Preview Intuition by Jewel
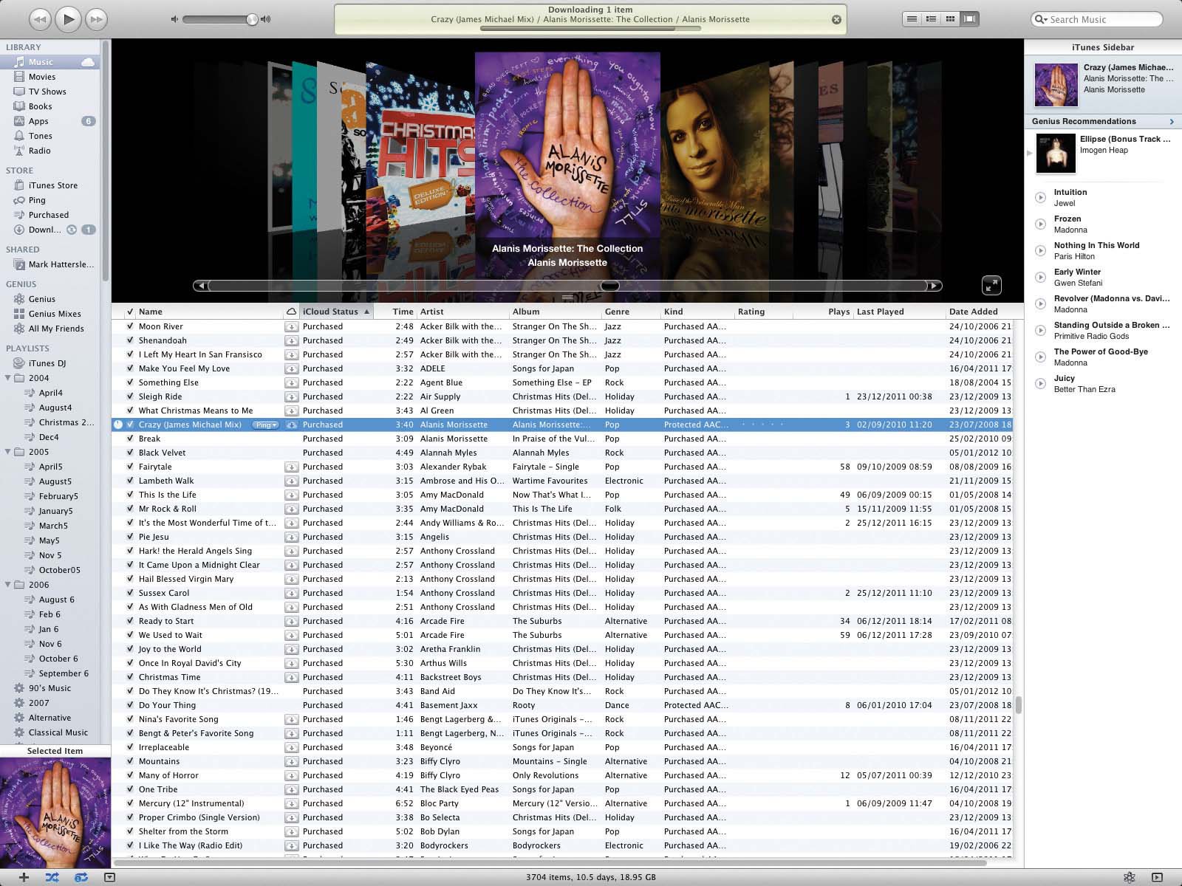 click(x=1040, y=198)
